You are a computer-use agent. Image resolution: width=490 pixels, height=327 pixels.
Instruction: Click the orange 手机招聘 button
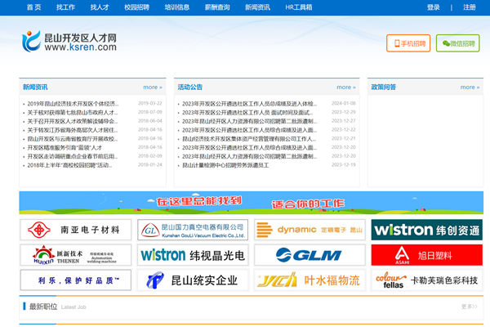pyautogui.click(x=408, y=43)
